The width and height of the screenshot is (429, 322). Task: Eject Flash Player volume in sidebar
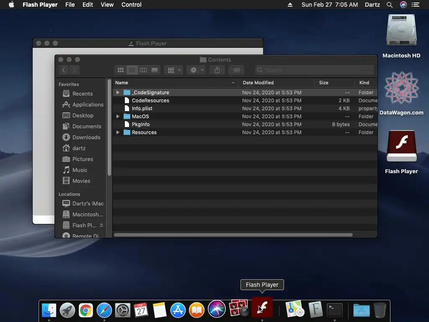point(101,225)
